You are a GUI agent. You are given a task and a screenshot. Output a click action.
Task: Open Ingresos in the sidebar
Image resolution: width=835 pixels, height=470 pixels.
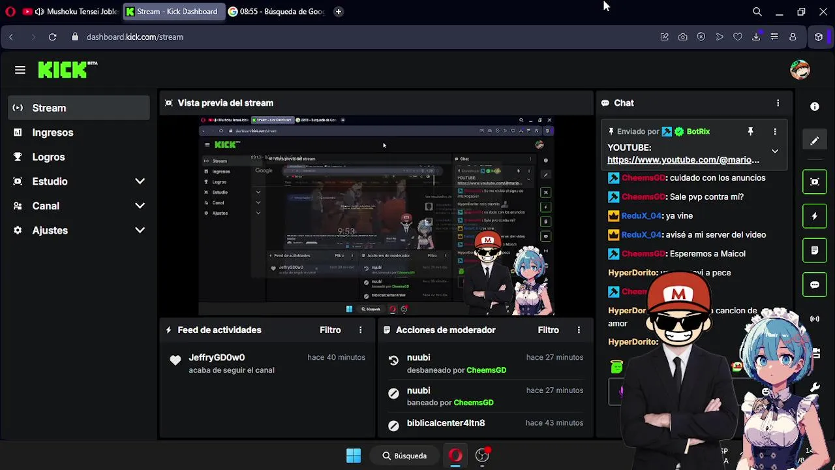79,133
